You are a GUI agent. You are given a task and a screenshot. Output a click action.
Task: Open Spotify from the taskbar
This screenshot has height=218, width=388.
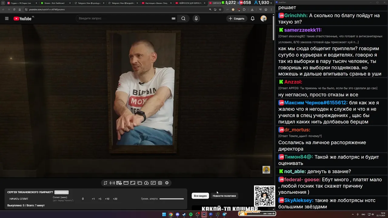pyautogui.click(x=191, y=214)
